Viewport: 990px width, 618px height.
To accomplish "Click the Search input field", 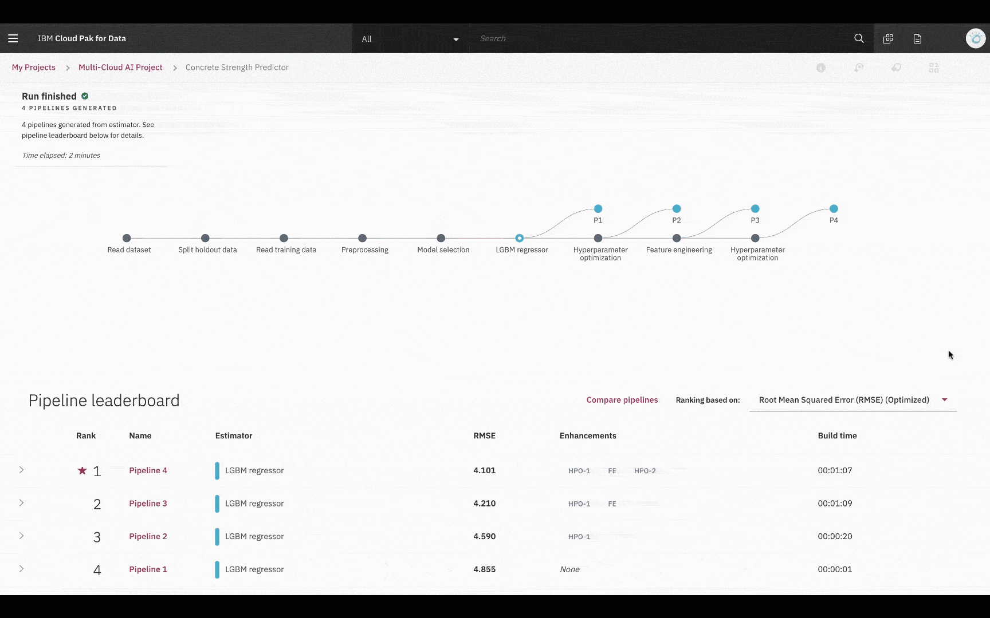I will pos(659,38).
